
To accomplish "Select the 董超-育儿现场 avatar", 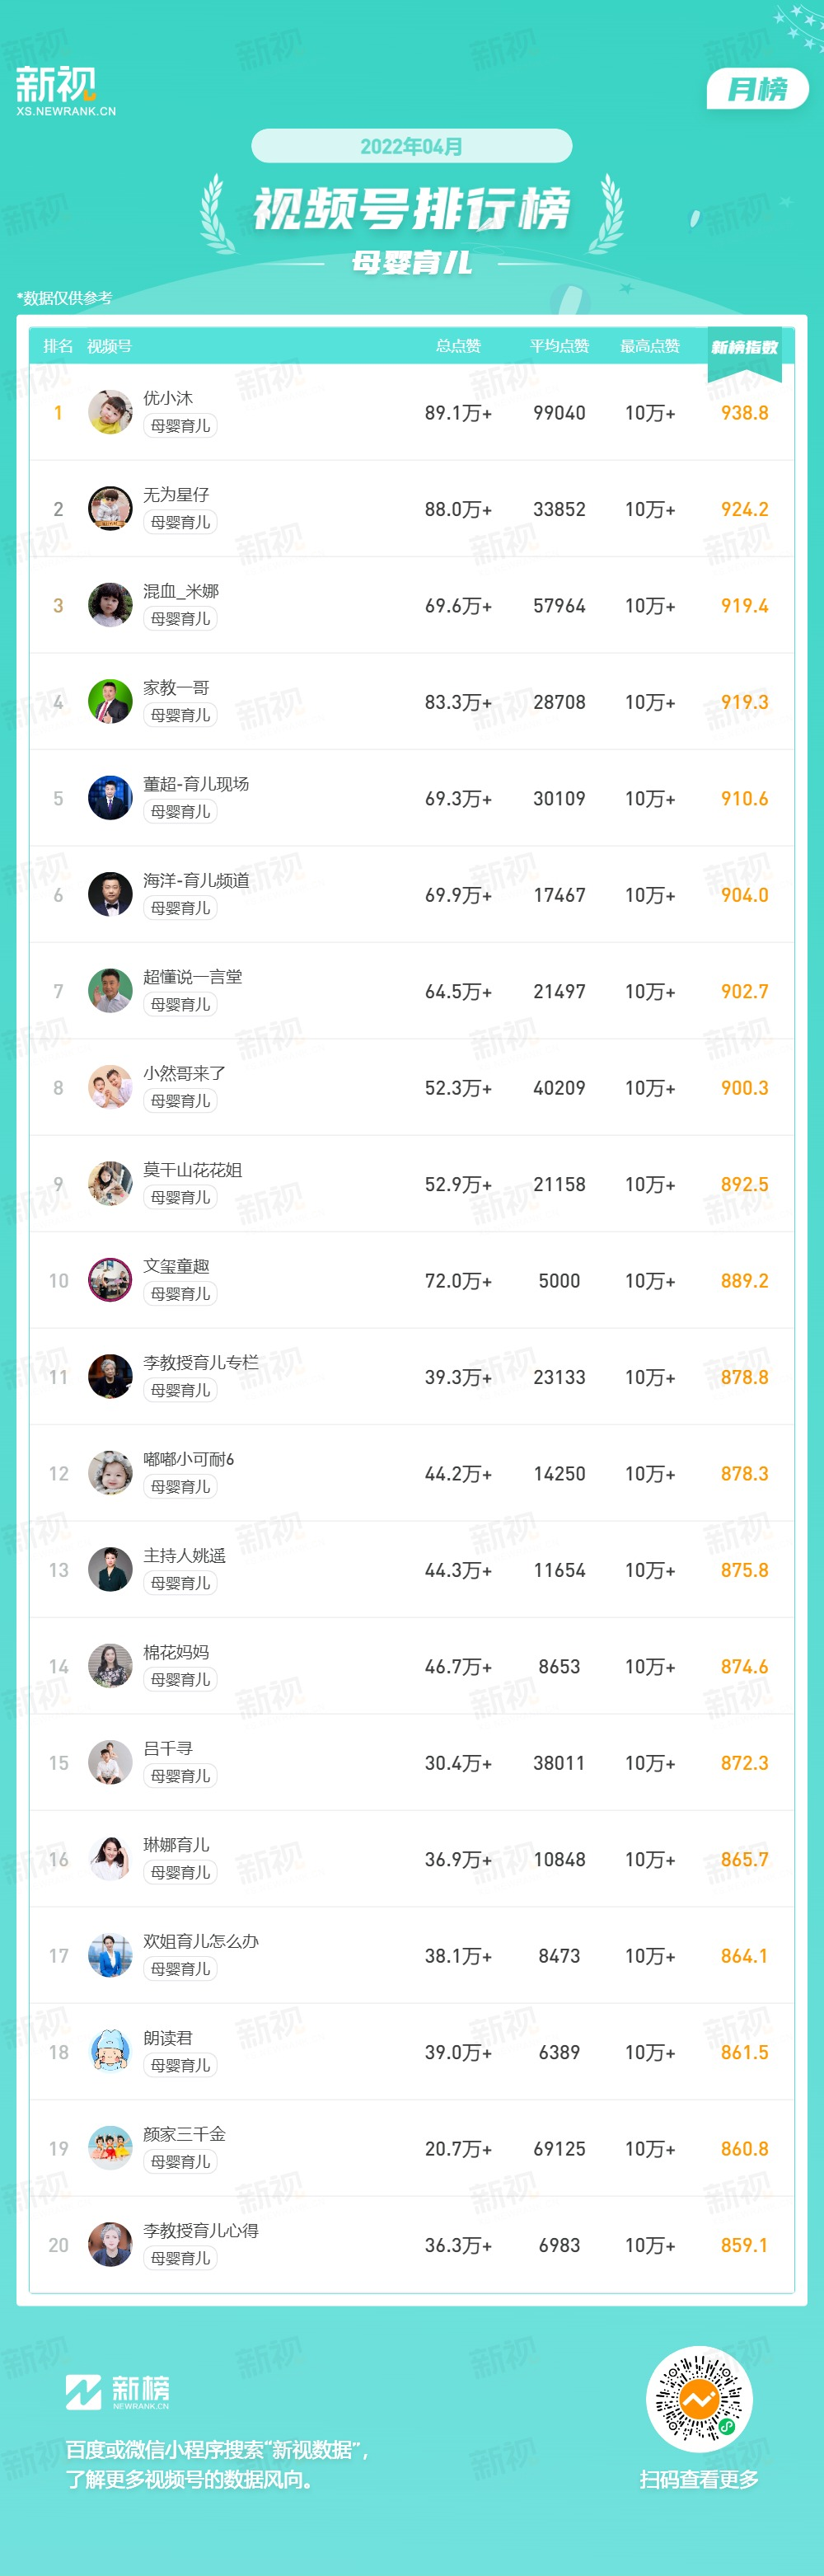I will tap(110, 798).
